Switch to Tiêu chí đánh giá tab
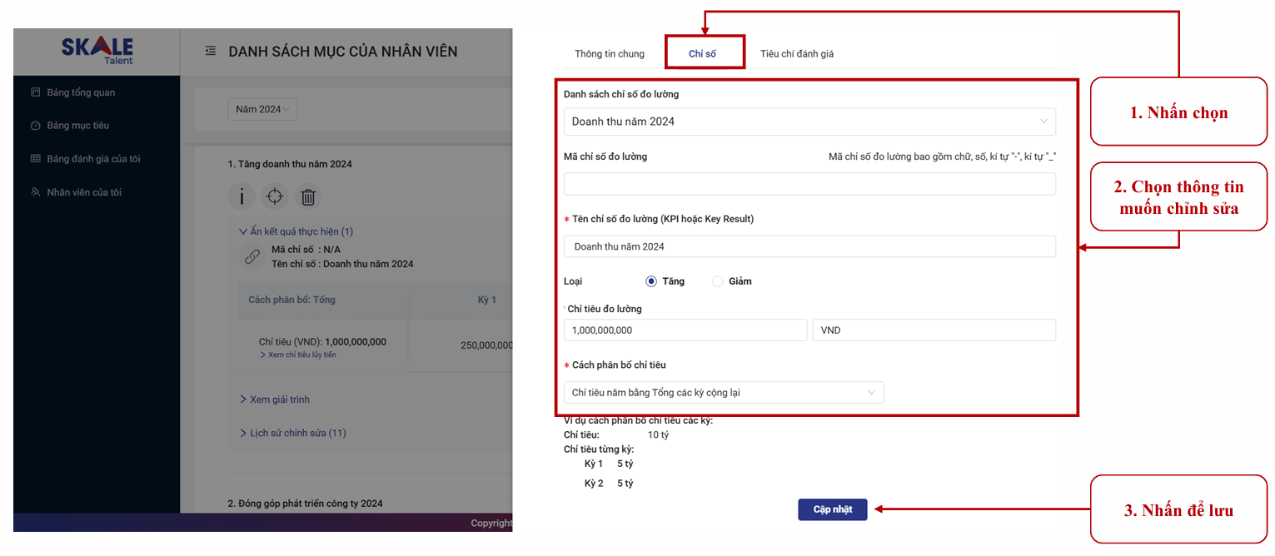 [x=796, y=54]
